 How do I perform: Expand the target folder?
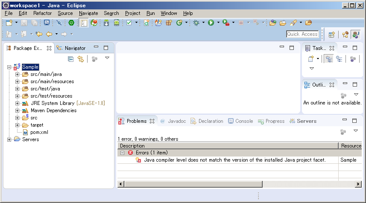tap(17, 125)
